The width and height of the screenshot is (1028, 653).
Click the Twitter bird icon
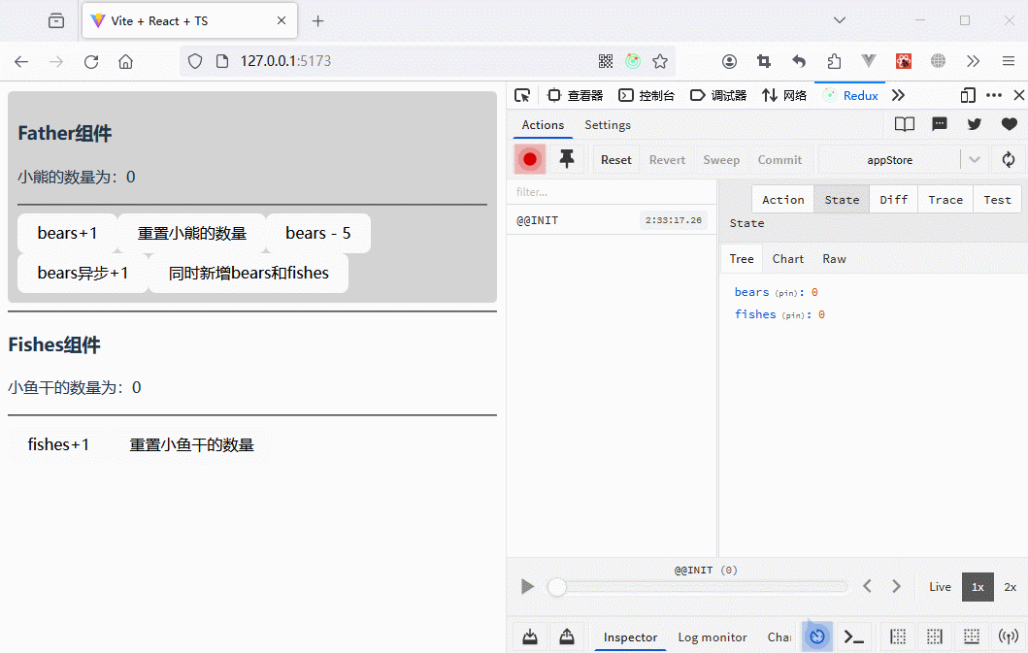[974, 124]
